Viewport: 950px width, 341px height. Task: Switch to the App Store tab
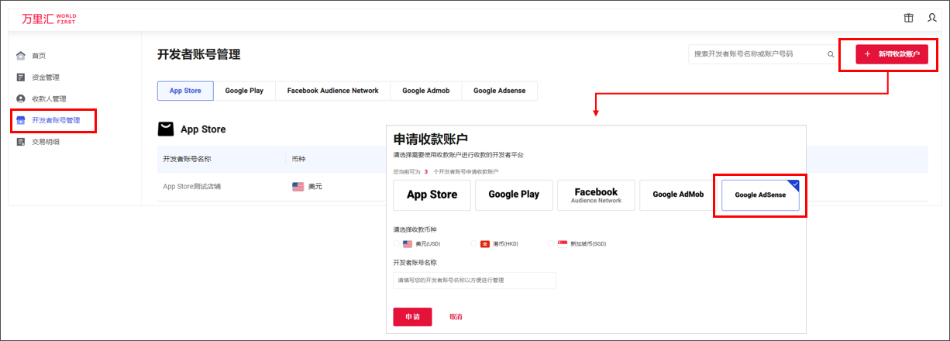pyautogui.click(x=185, y=91)
